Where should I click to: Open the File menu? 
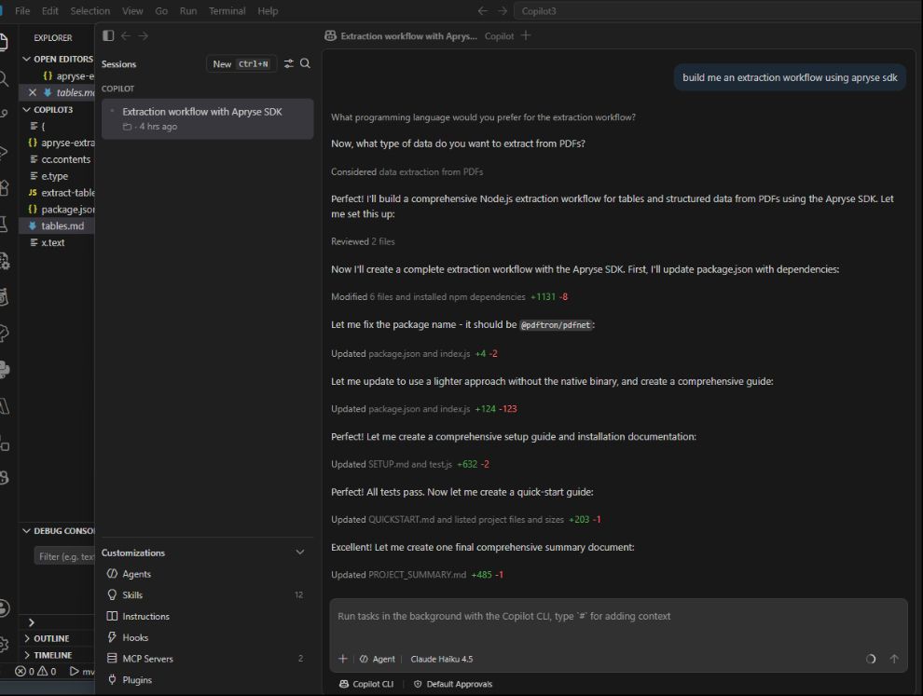point(22,10)
